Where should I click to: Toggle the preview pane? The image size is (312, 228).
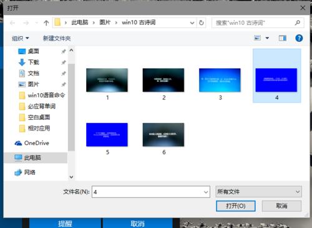(x=283, y=38)
